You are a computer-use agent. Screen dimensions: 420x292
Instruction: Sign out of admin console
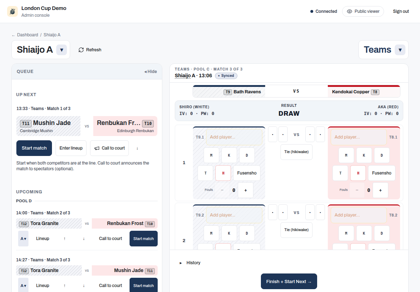pyautogui.click(x=401, y=11)
